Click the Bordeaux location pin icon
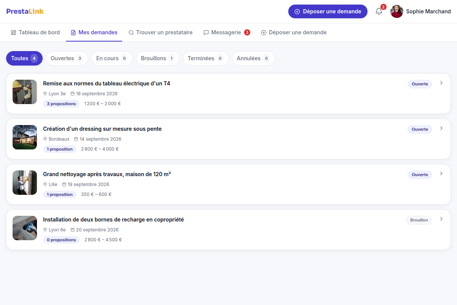The image size is (457, 305). point(45,139)
